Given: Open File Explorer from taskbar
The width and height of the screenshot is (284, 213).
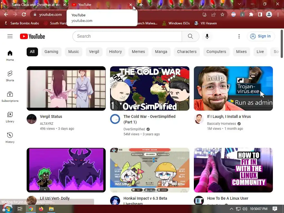Looking at the screenshot, I should [51, 209].
